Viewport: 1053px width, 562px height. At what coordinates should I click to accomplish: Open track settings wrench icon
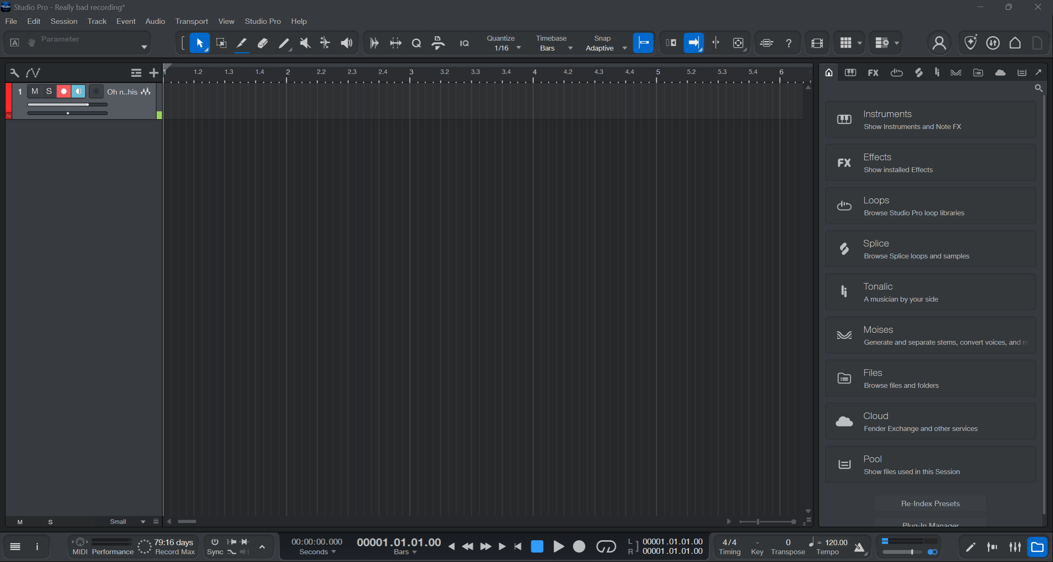click(x=14, y=73)
